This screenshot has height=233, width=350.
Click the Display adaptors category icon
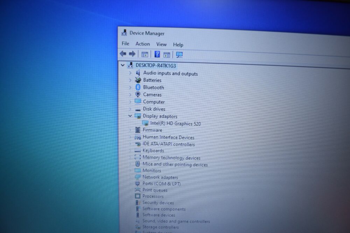[138, 116]
